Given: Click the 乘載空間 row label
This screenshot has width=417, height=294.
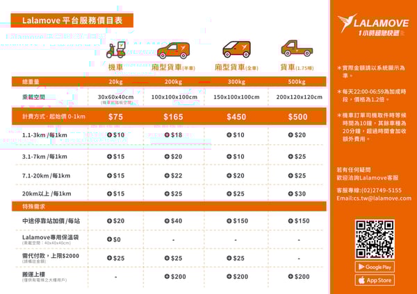Looking at the screenshot, I should pos(33,97).
